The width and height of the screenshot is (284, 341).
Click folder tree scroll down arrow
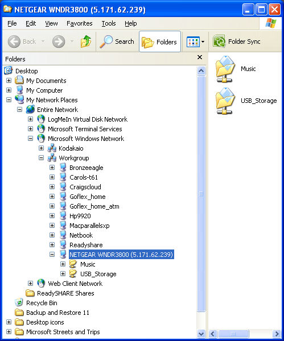tap(201, 334)
